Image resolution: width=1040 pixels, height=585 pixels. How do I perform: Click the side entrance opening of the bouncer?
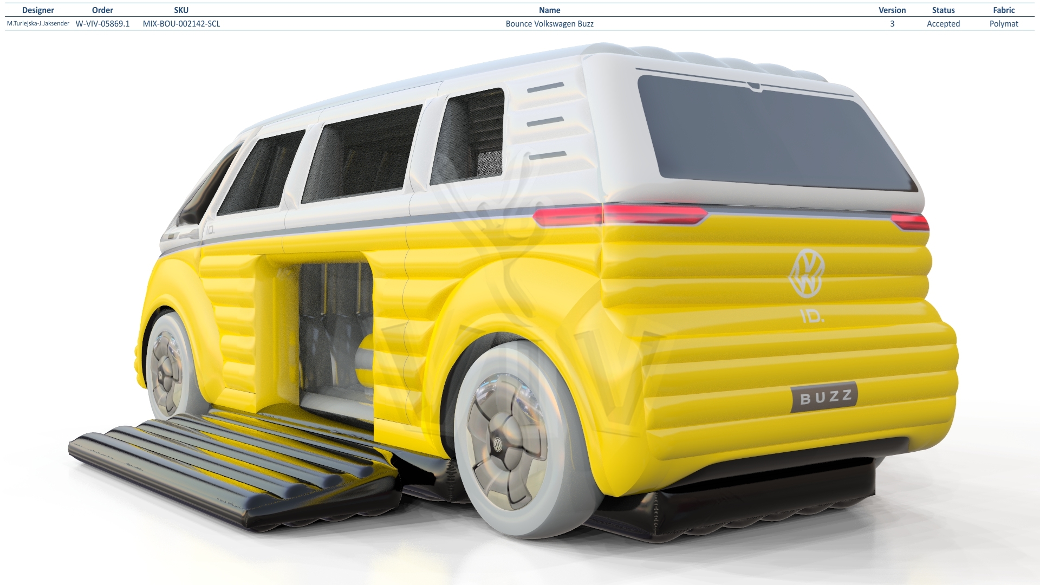(335, 336)
